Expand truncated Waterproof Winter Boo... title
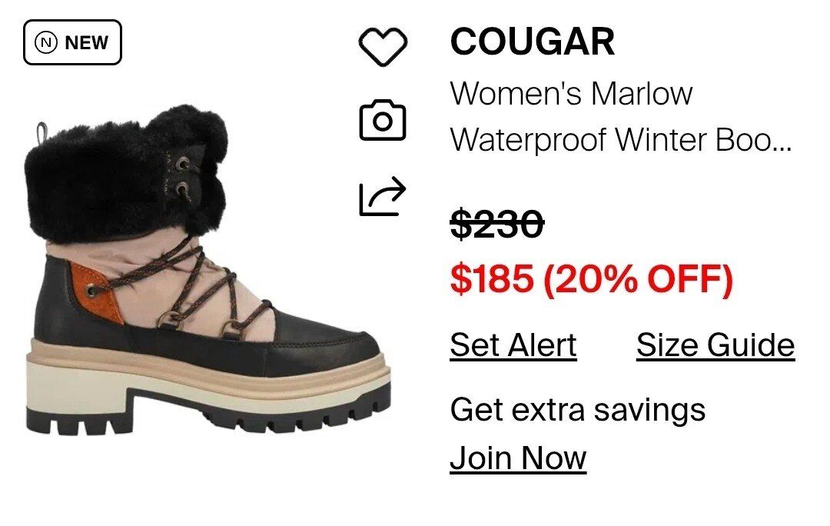The height and width of the screenshot is (526, 830). (620, 141)
